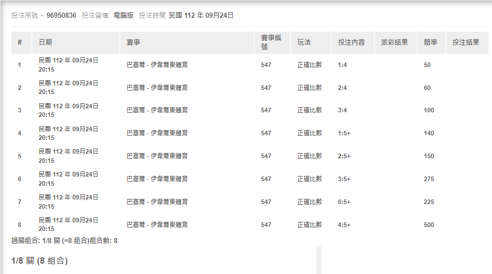Click odds value 140
The image size is (492, 274).
(429, 133)
